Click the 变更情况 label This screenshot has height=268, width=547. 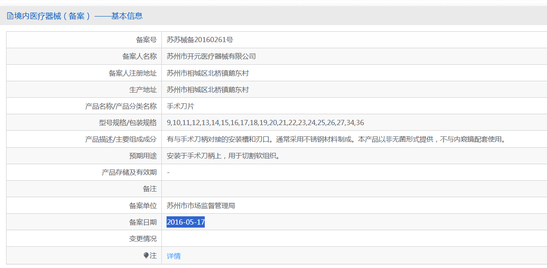coord(143,238)
